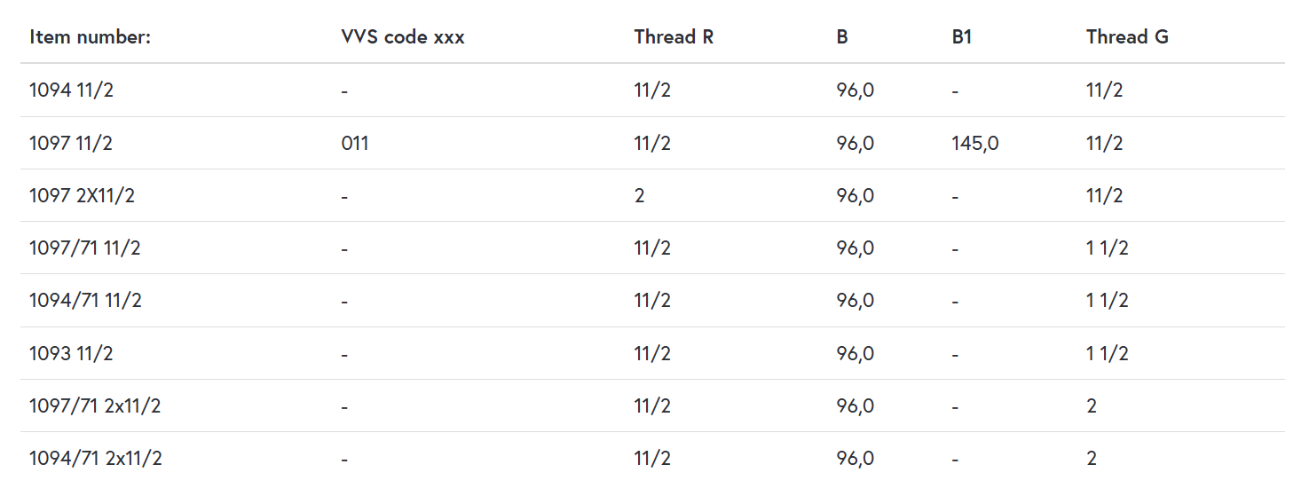This screenshot has width=1309, height=488.
Task: Click the B1 value 145,0
Action: (x=974, y=143)
